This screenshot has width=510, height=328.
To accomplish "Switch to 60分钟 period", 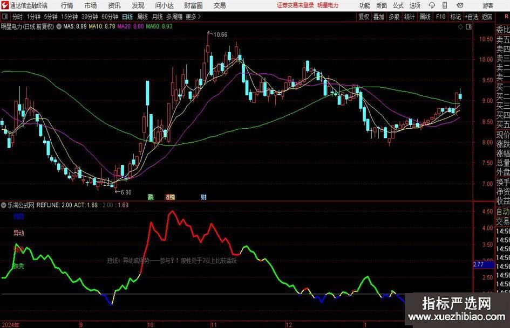I will pyautogui.click(x=110, y=17).
